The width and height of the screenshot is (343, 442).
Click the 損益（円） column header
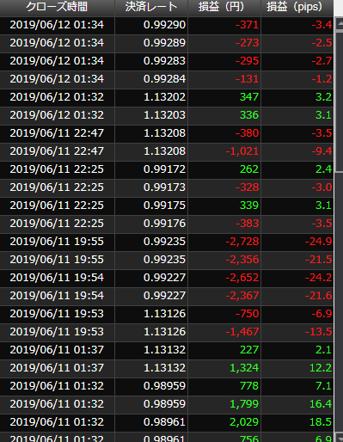tap(224, 7)
